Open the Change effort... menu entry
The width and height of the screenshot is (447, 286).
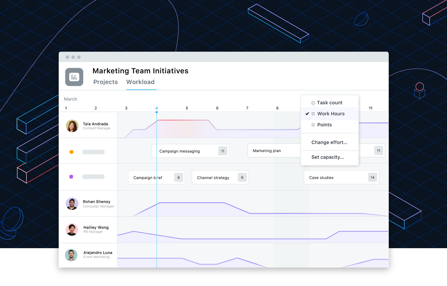pyautogui.click(x=330, y=142)
